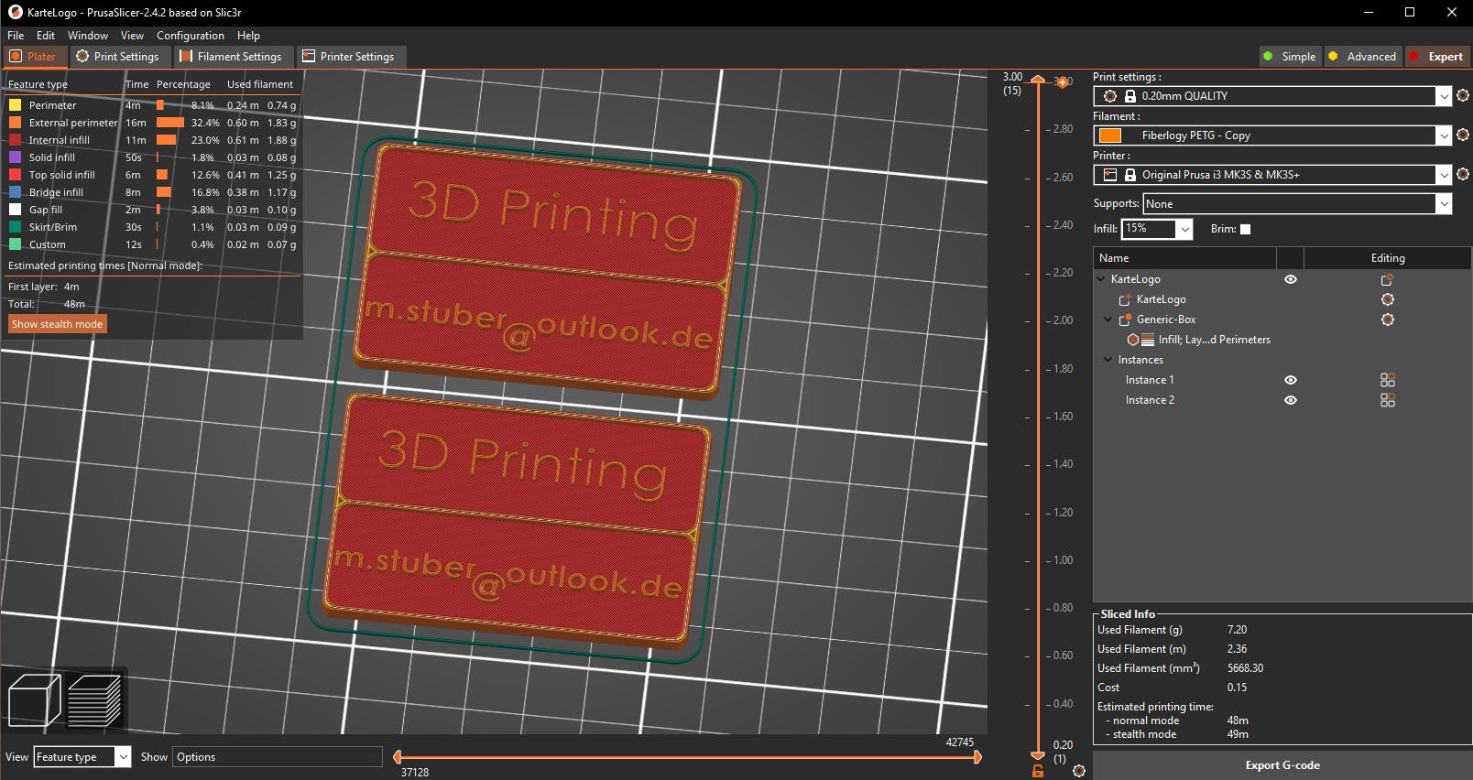Image resolution: width=1473 pixels, height=780 pixels.
Task: Switch to Printer Settings tab
Action: point(349,56)
